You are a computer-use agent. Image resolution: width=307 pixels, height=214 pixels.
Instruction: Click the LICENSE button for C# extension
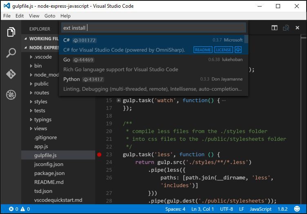(223, 50)
